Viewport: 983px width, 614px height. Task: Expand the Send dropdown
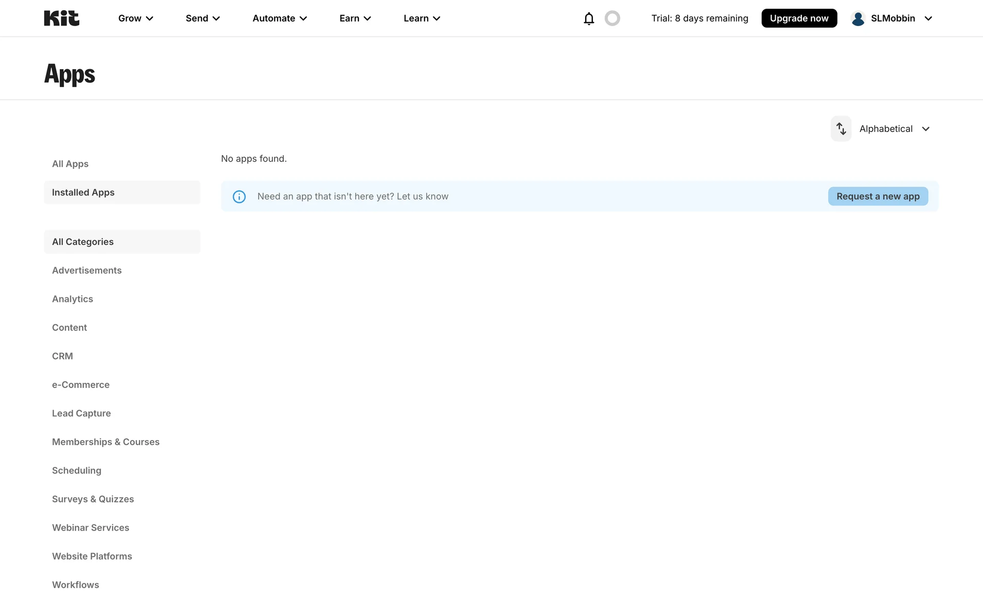click(203, 18)
